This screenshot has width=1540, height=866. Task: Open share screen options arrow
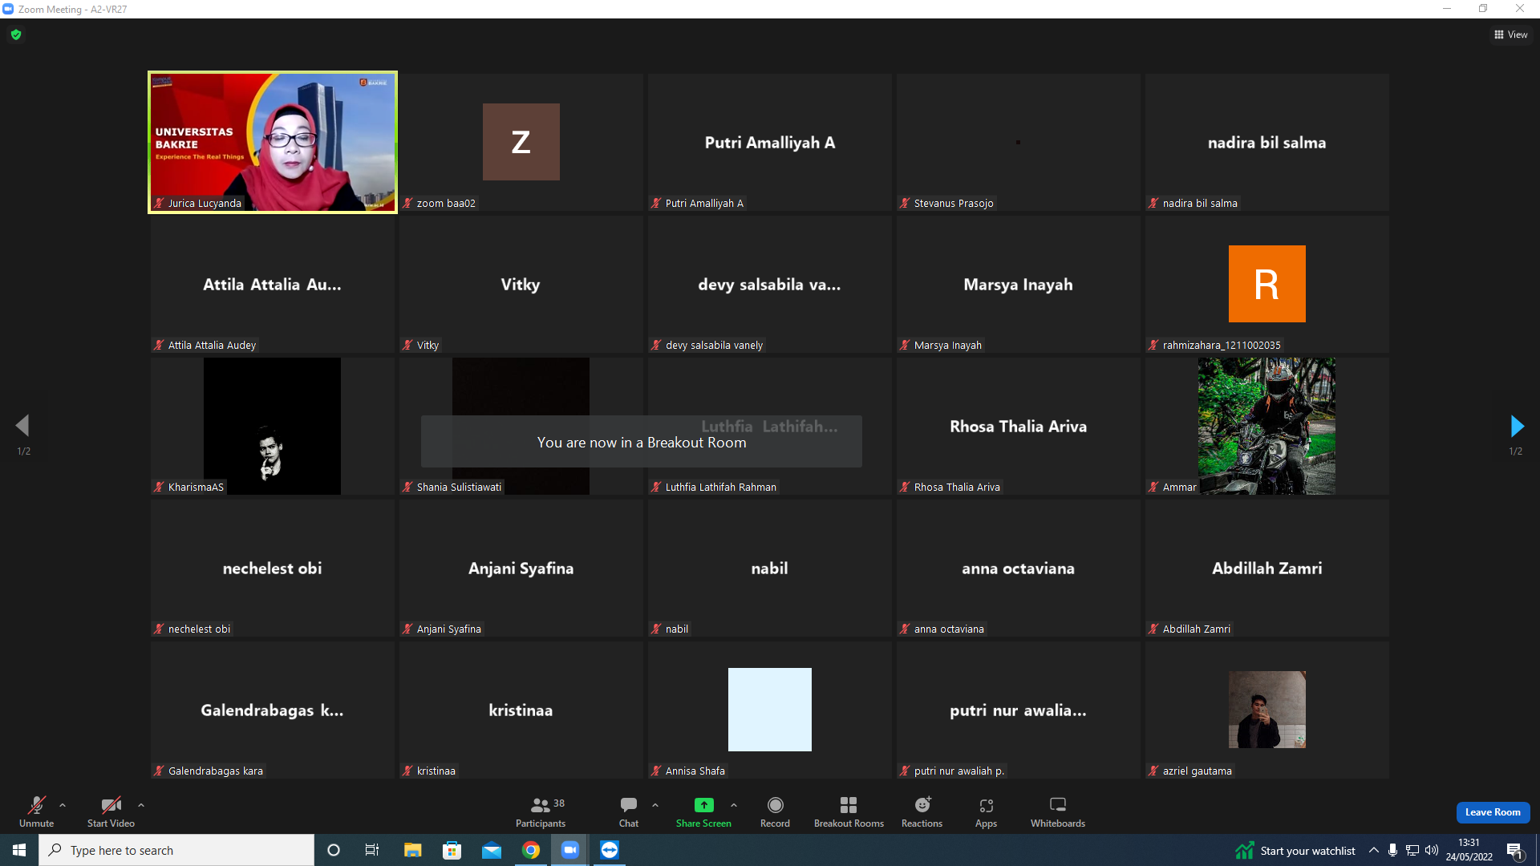[734, 805]
